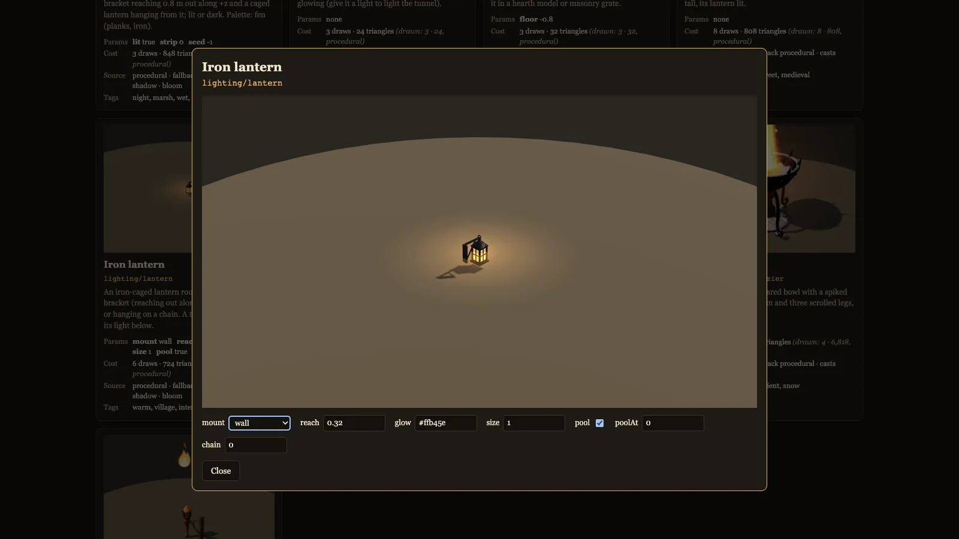The height and width of the screenshot is (539, 959).
Task: Click the poolAt input field
Action: tap(673, 423)
